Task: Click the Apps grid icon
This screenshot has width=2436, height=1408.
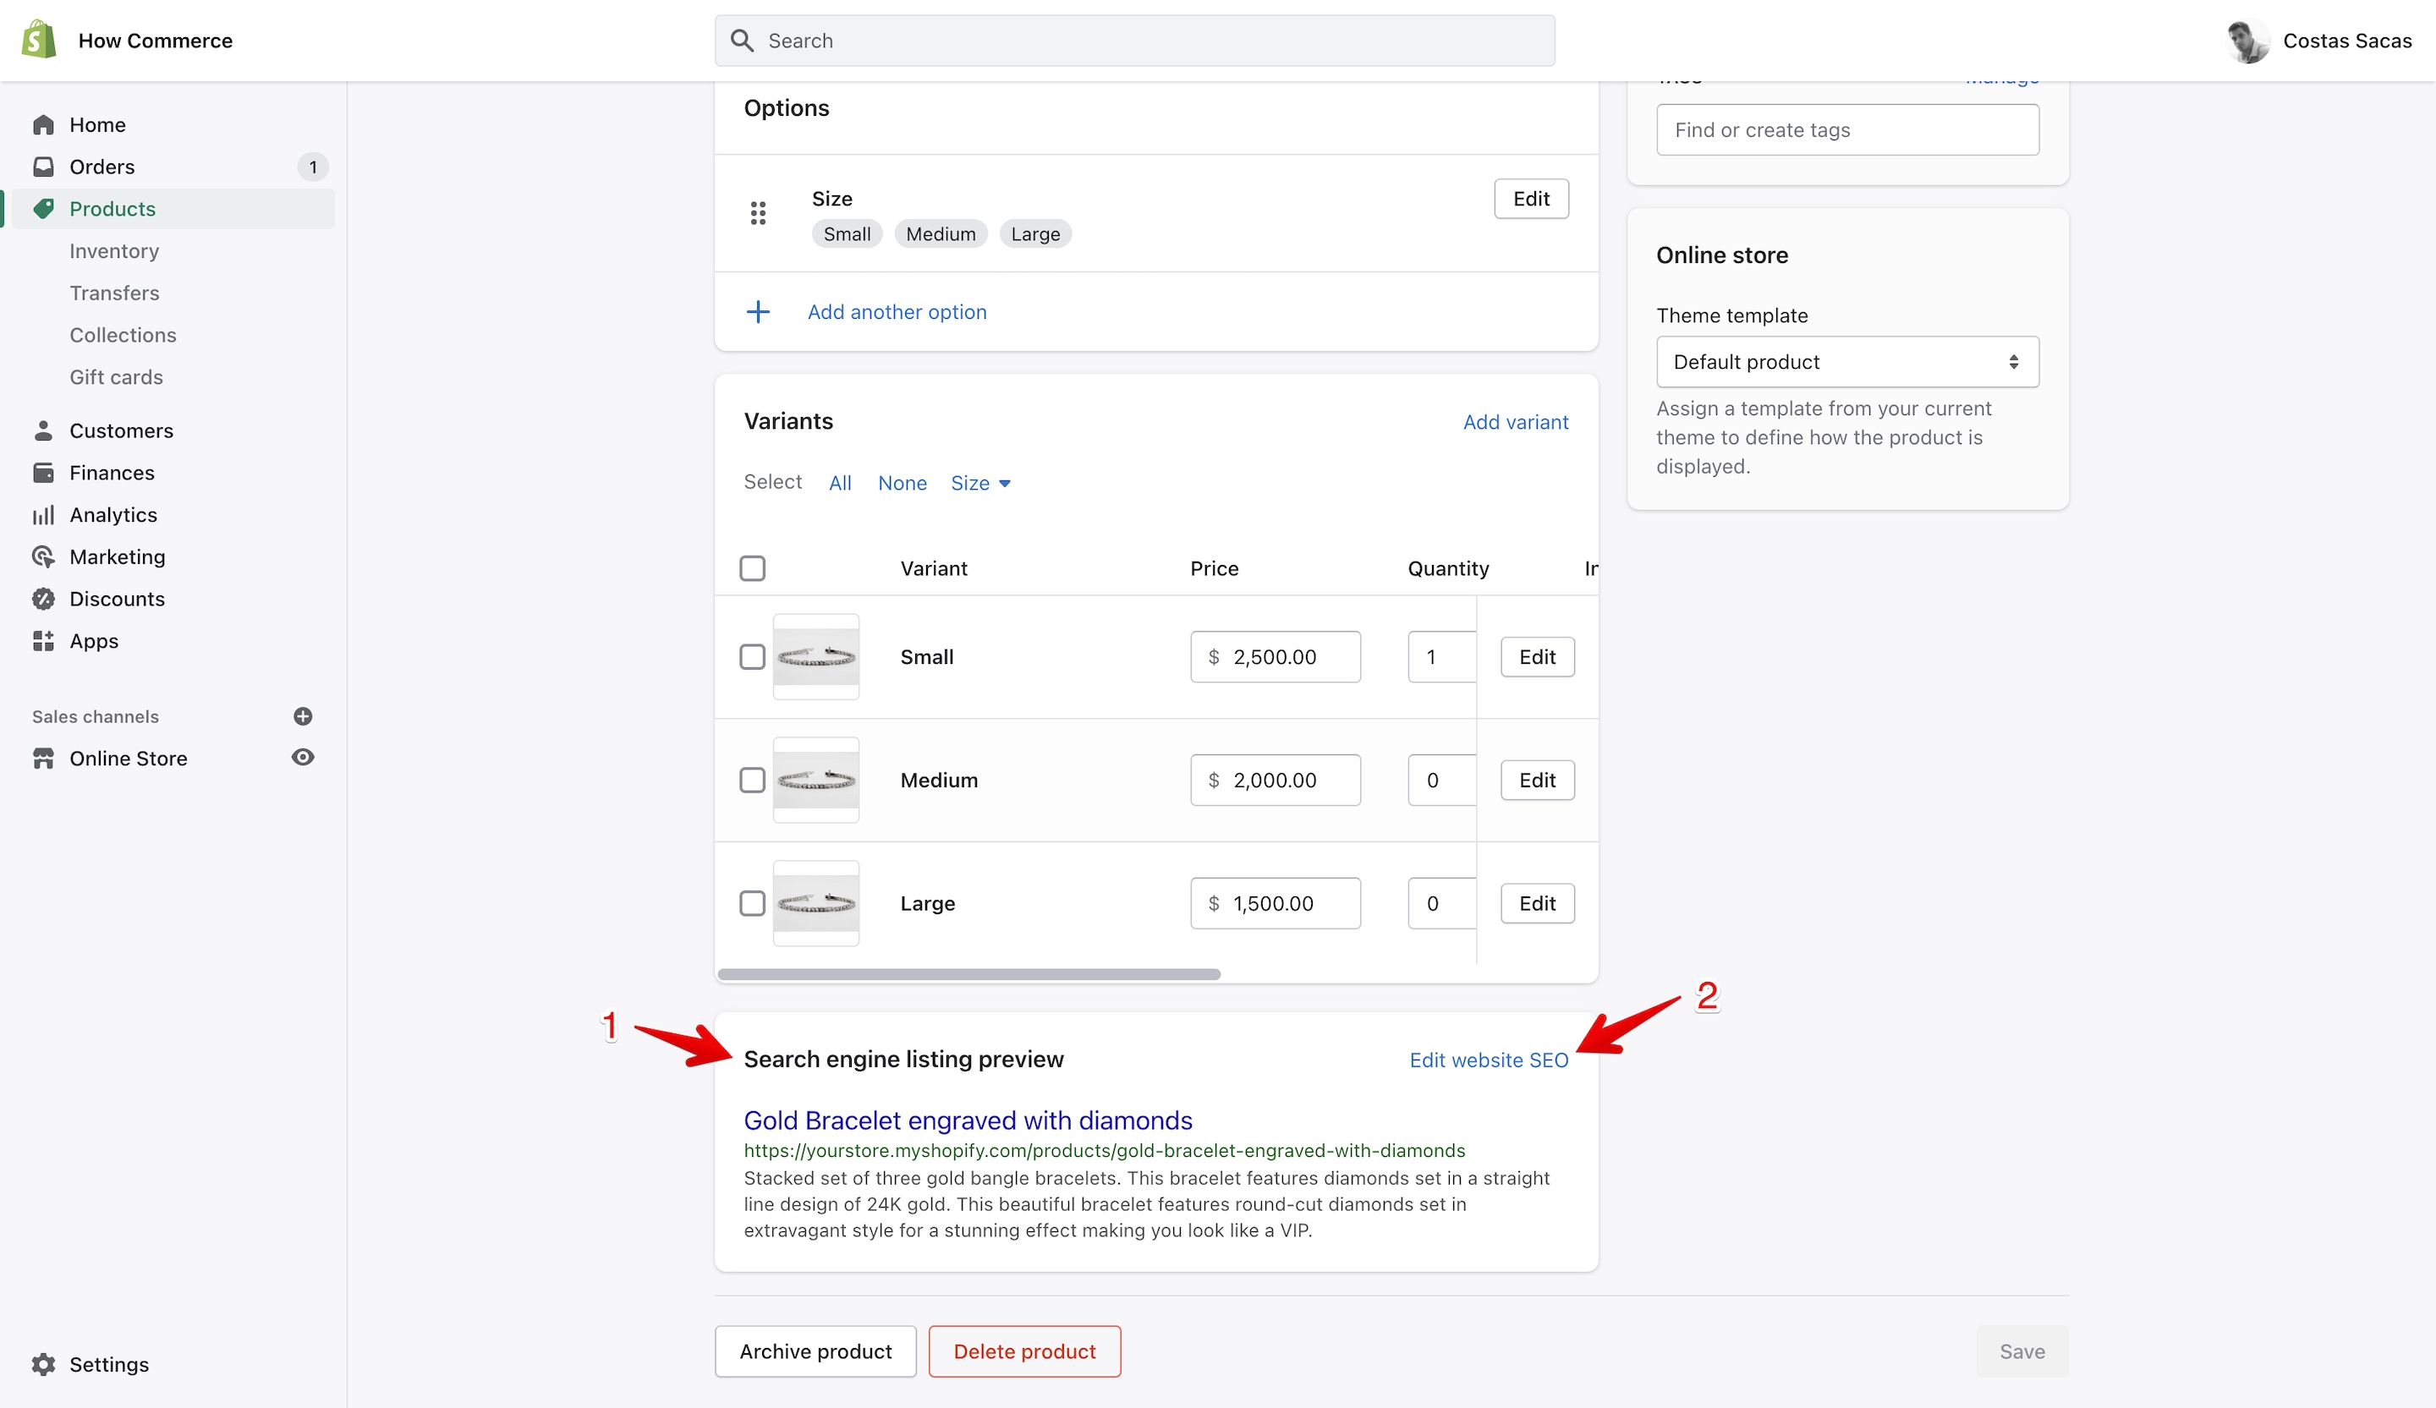Action: click(43, 641)
